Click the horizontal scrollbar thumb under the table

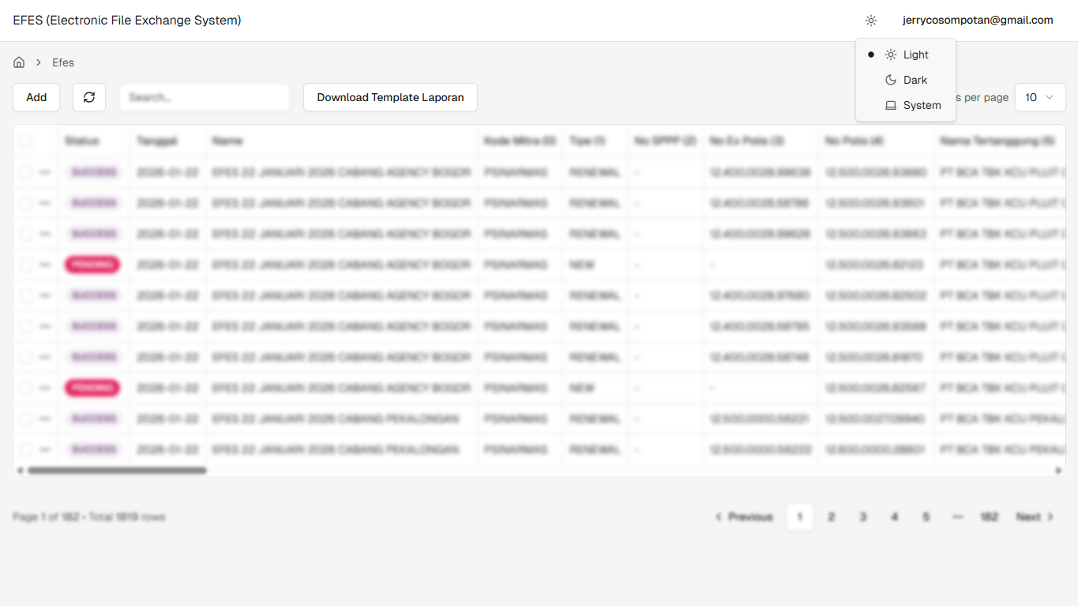click(117, 470)
